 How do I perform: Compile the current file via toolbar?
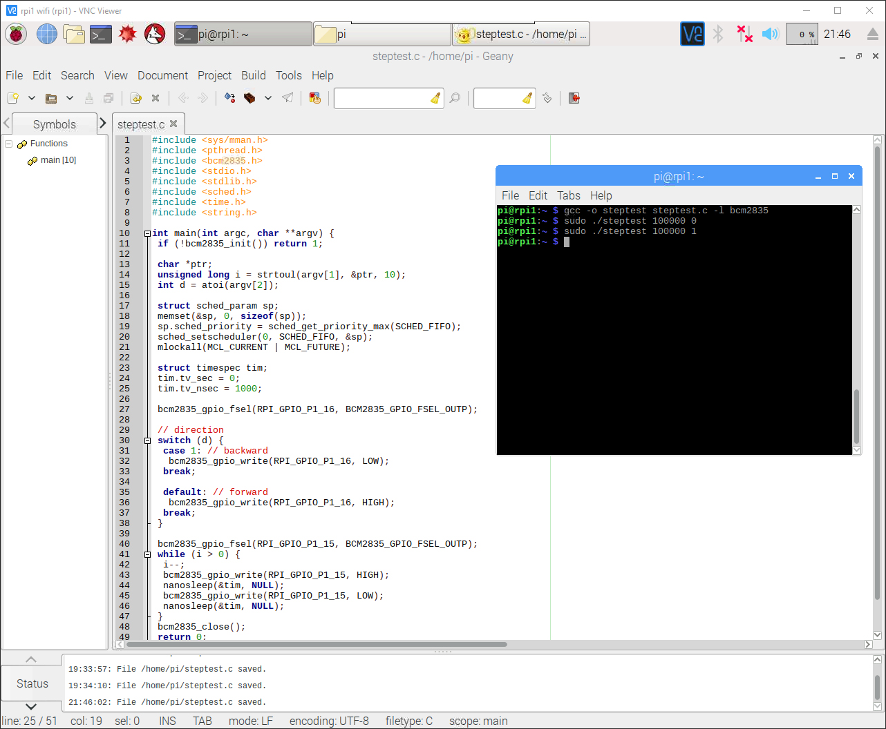[230, 98]
